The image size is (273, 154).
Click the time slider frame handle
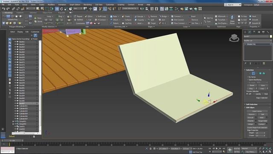point(12,140)
